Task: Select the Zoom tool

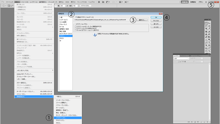Action: [209, 51]
